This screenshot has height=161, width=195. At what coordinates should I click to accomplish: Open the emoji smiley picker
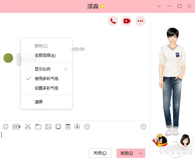tap(6, 127)
